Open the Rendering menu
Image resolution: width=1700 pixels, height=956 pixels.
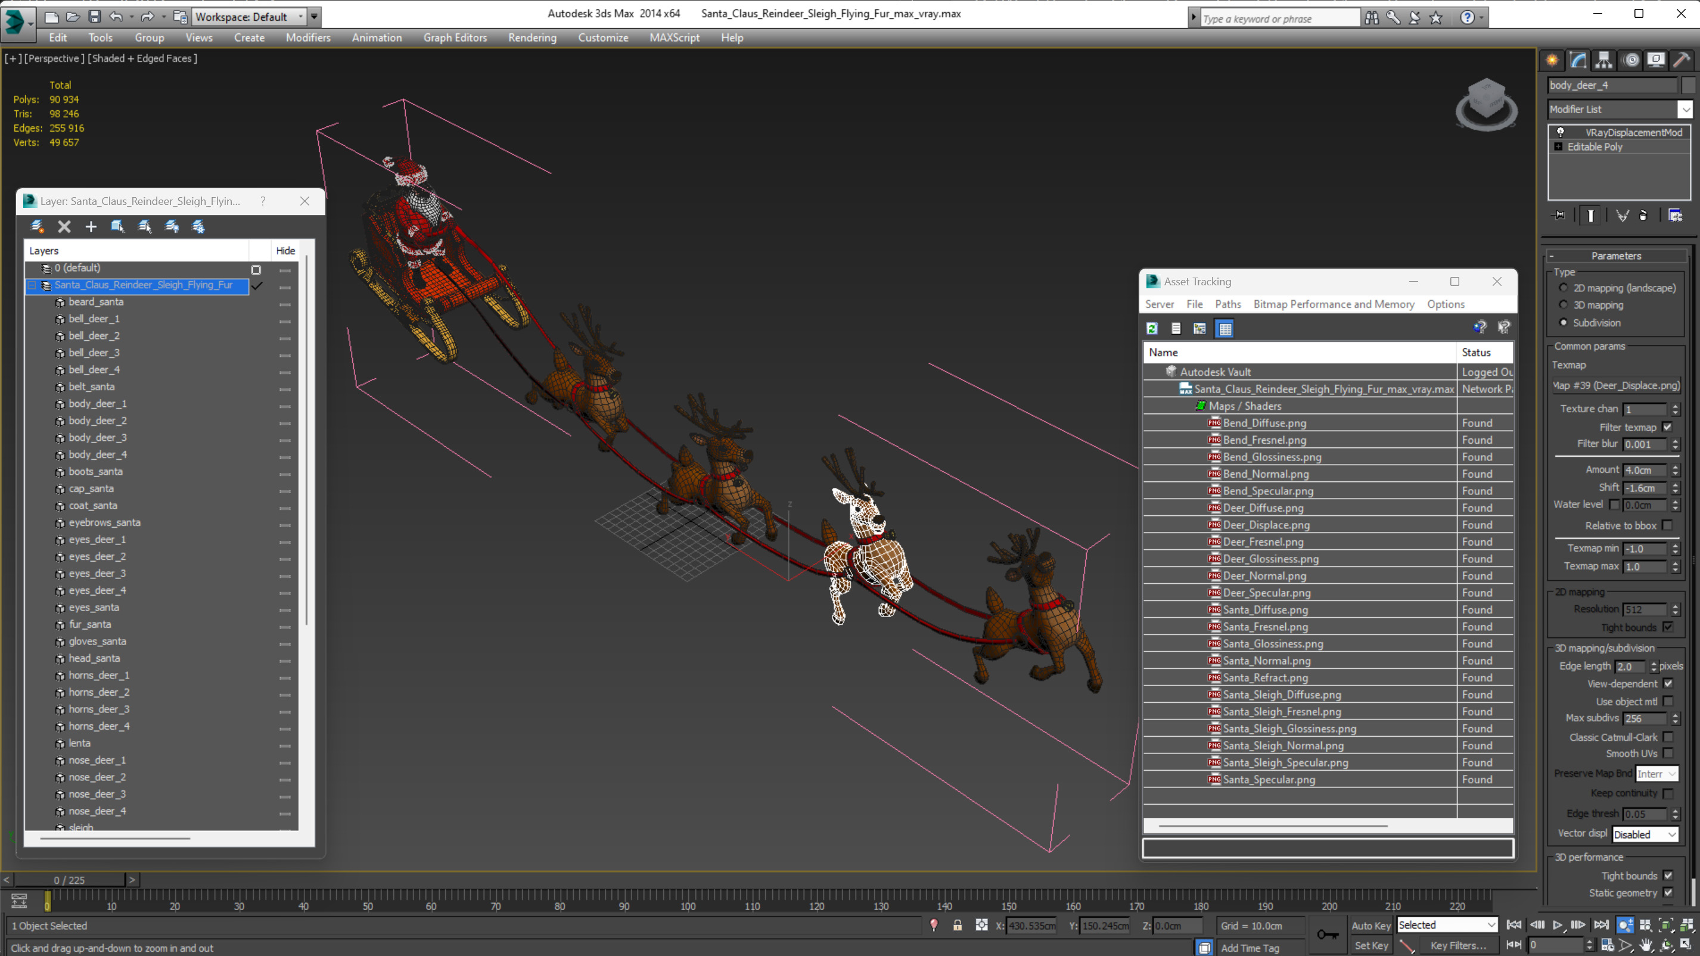coord(532,38)
